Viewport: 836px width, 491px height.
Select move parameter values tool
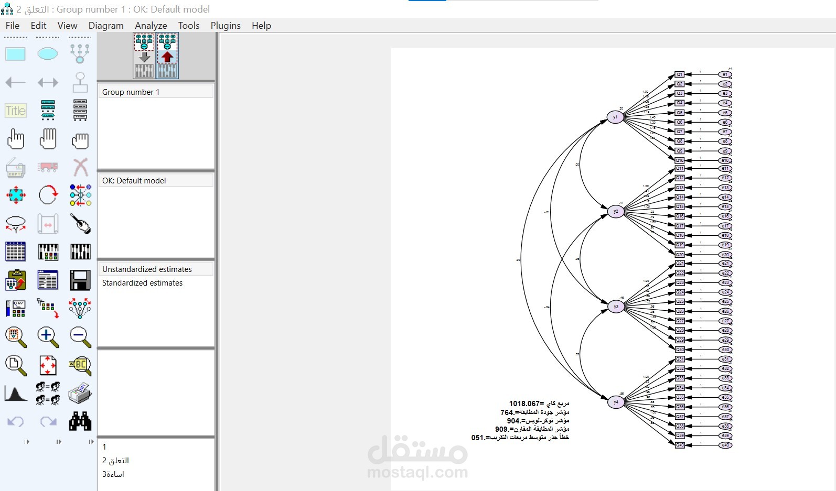(x=15, y=224)
